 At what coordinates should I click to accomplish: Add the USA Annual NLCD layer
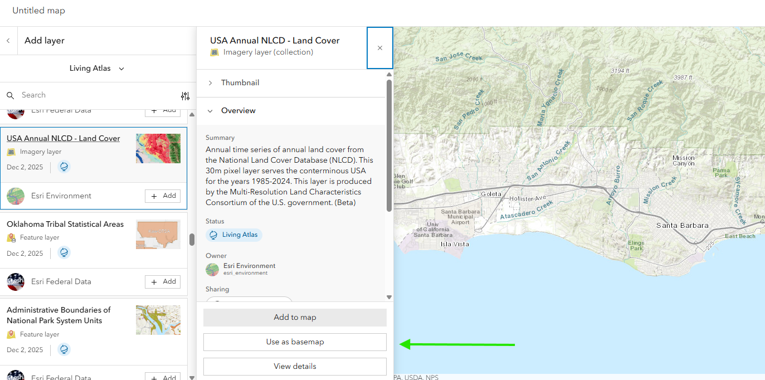click(163, 196)
